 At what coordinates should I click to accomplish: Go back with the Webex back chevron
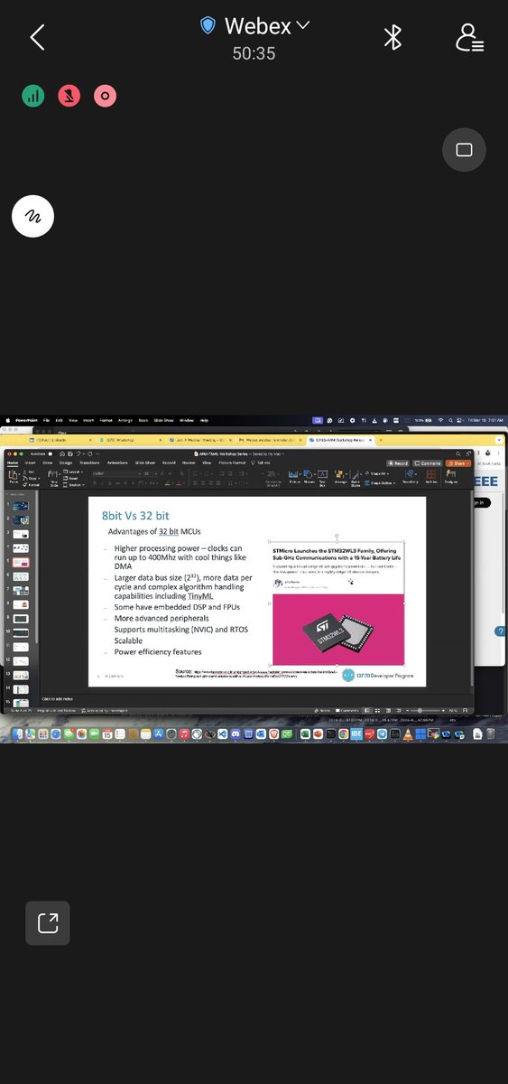coord(37,37)
